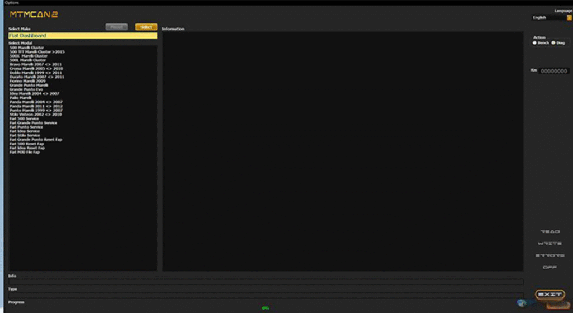Select model "Ducato Marelli 2007 <> 2011"
The image size is (573, 313).
point(37,77)
